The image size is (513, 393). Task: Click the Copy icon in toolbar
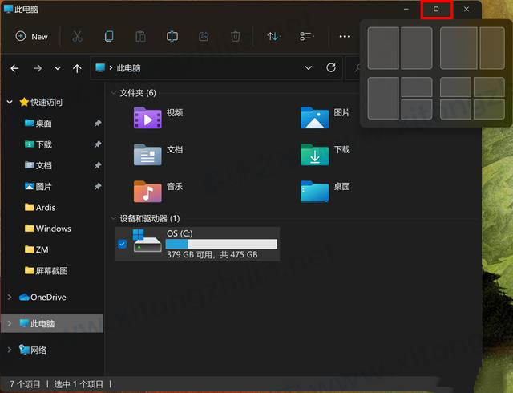point(109,36)
